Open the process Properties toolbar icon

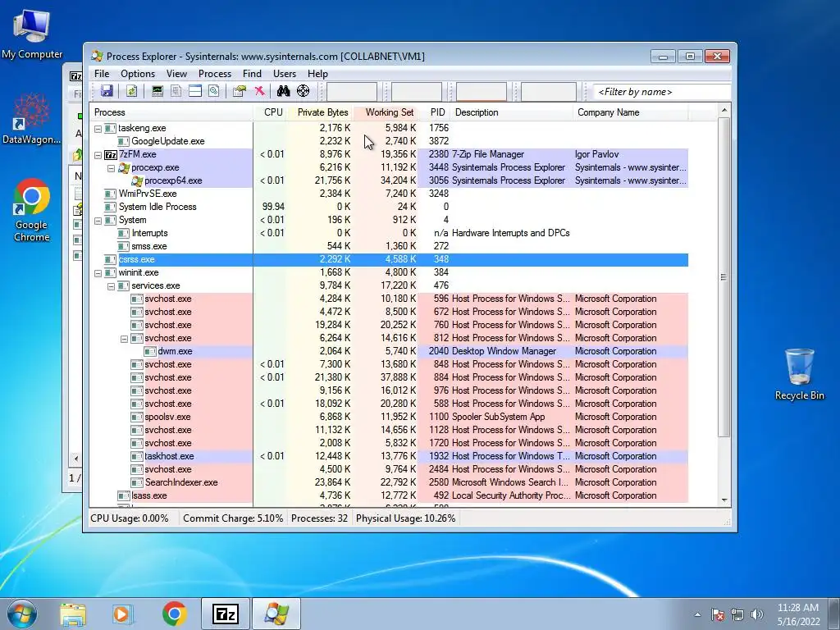240,91
